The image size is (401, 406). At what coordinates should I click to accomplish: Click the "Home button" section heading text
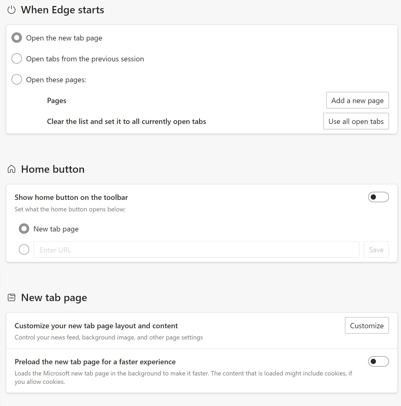(53, 169)
